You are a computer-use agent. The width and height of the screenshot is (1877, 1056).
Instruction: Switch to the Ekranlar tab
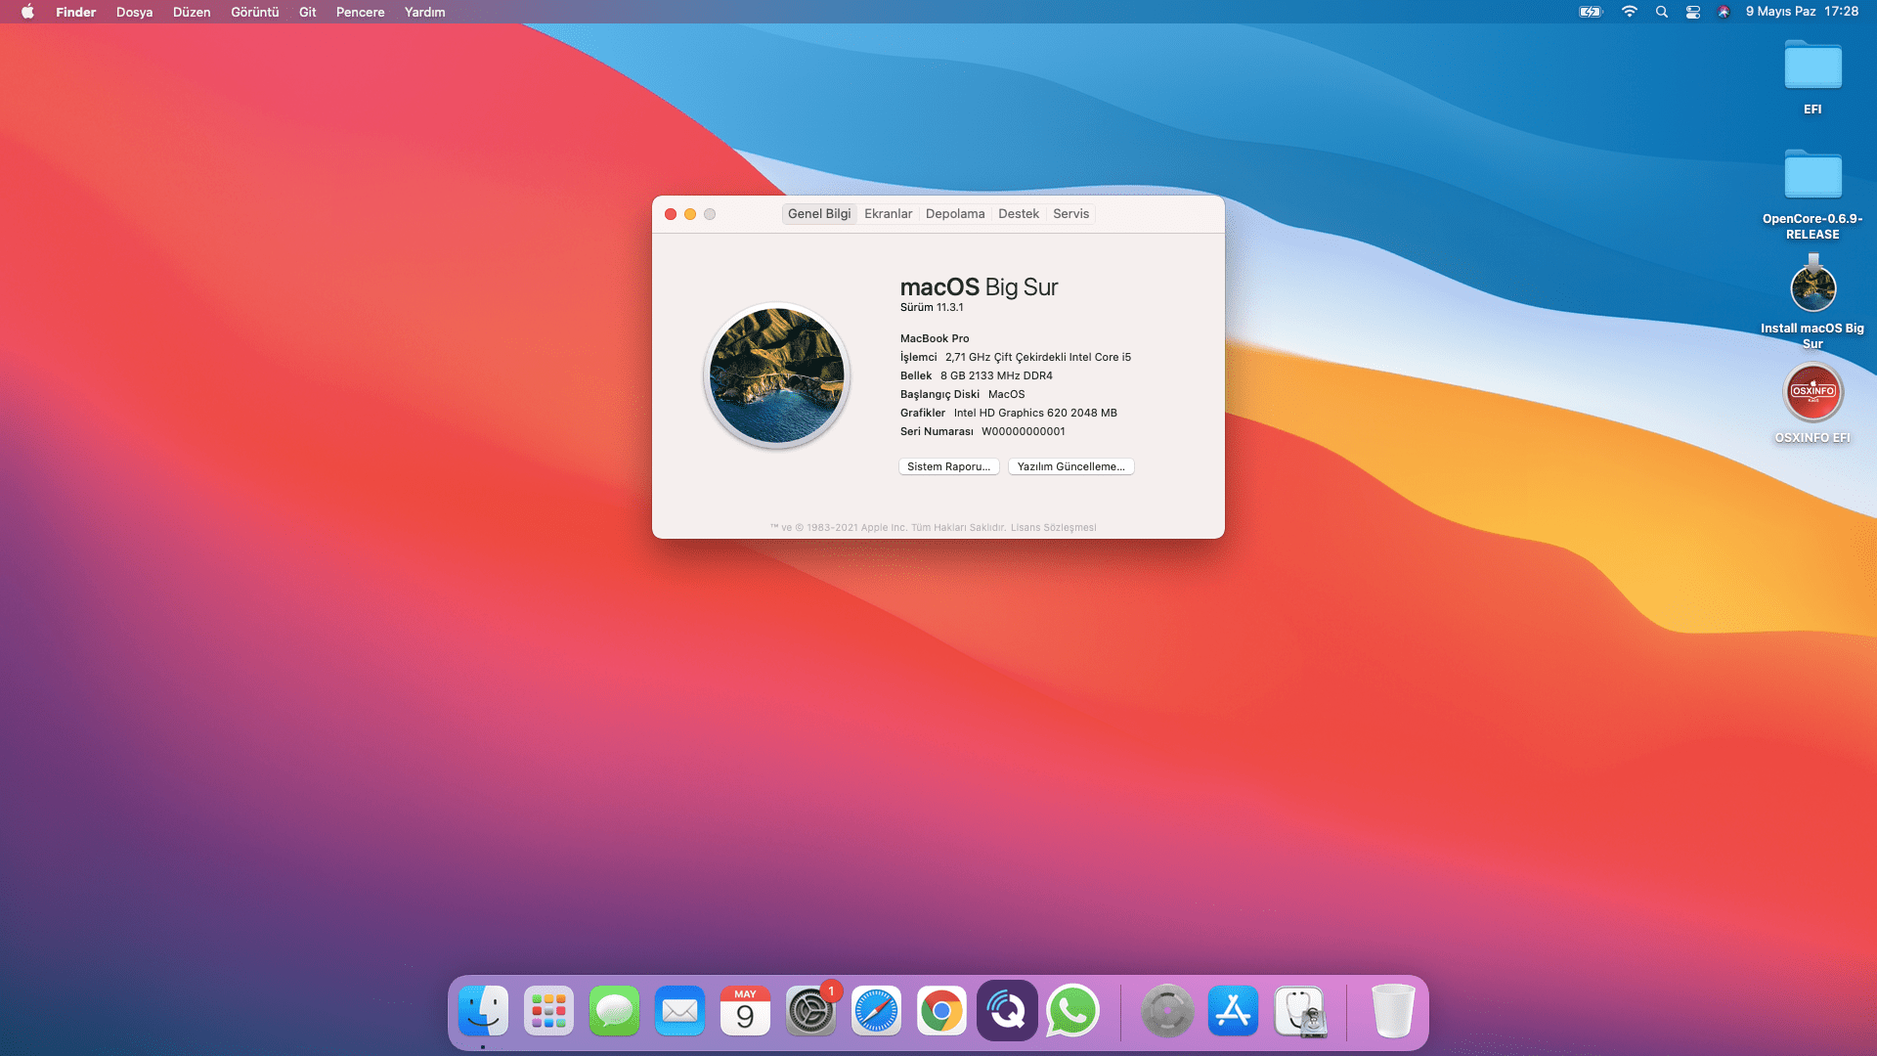coord(888,214)
